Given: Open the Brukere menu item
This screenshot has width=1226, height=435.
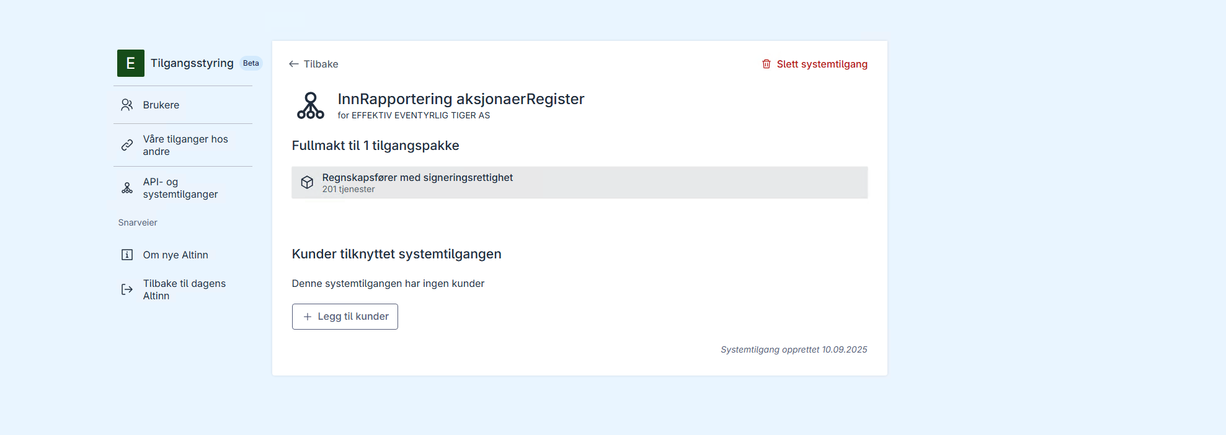Looking at the screenshot, I should [161, 105].
